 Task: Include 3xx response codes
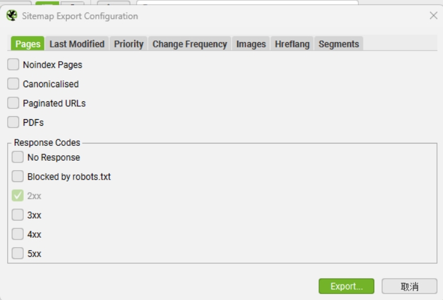(18, 215)
